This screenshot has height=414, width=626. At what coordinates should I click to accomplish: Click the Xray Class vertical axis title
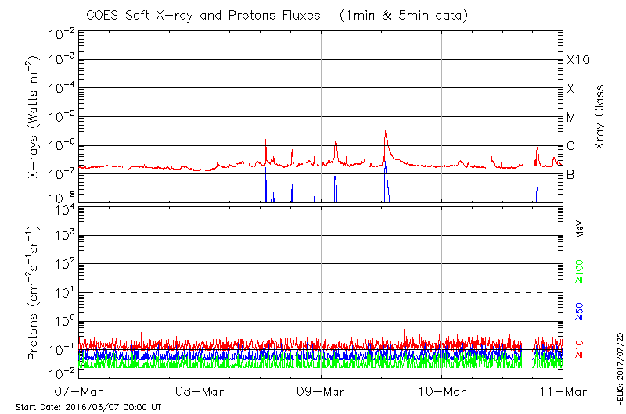(600, 117)
